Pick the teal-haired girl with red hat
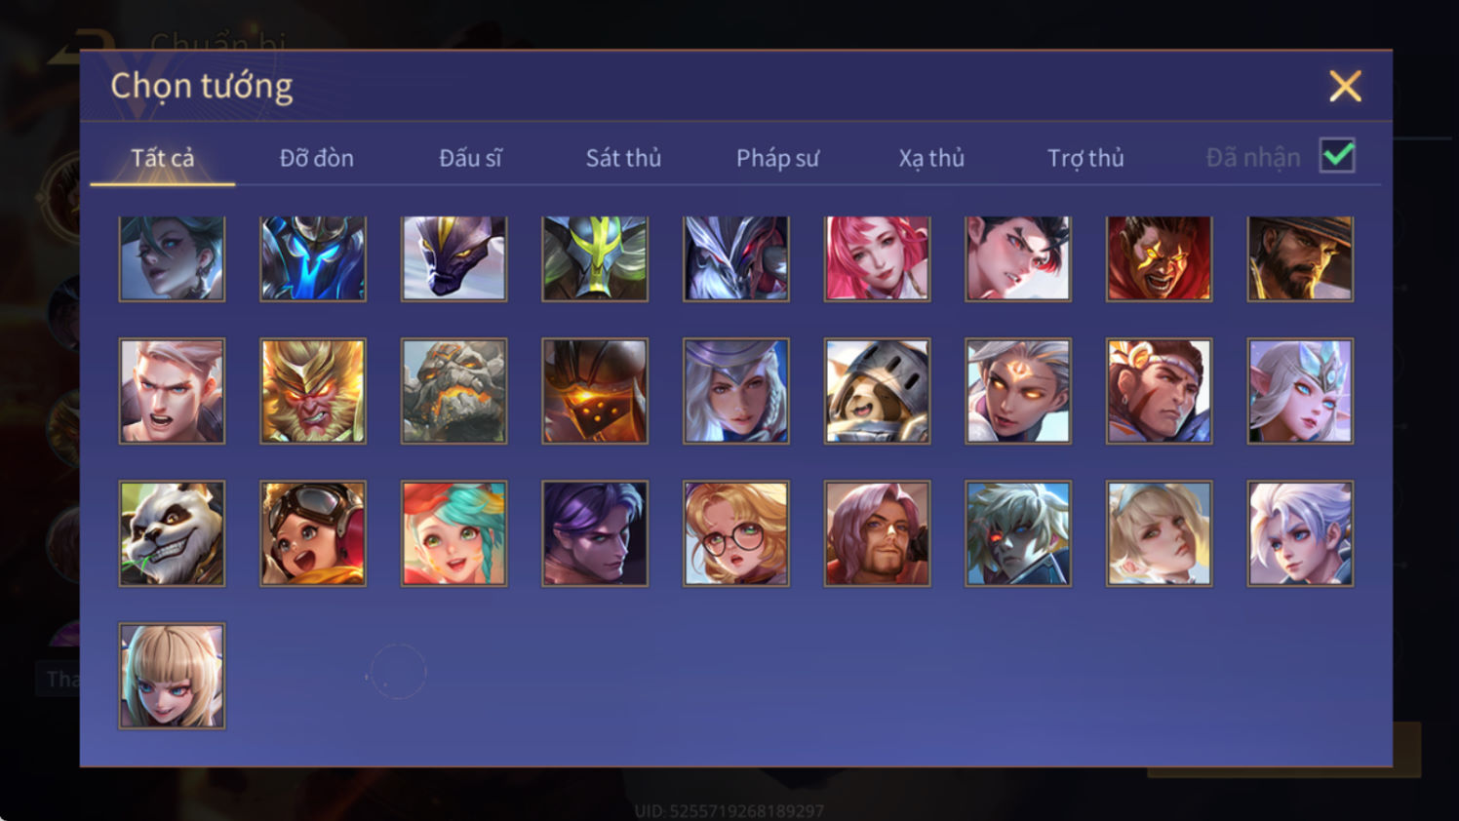The image size is (1459, 821). pyautogui.click(x=453, y=533)
